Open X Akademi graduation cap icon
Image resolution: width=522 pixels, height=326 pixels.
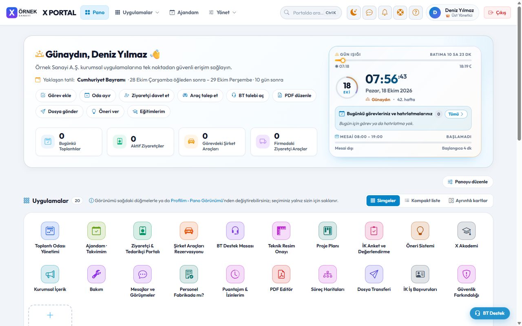pyautogui.click(x=467, y=231)
